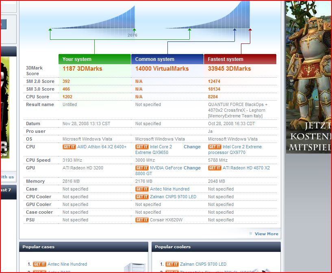Click GET IT badge beside AMD Athlon 64 X2 6400+
Viewport: 332px width, 273px height.
tap(69, 147)
